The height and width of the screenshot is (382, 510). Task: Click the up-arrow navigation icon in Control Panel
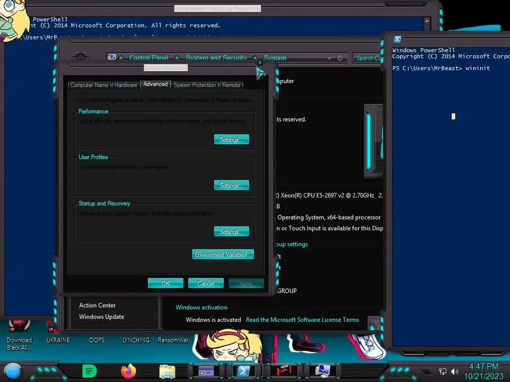(x=81, y=57)
